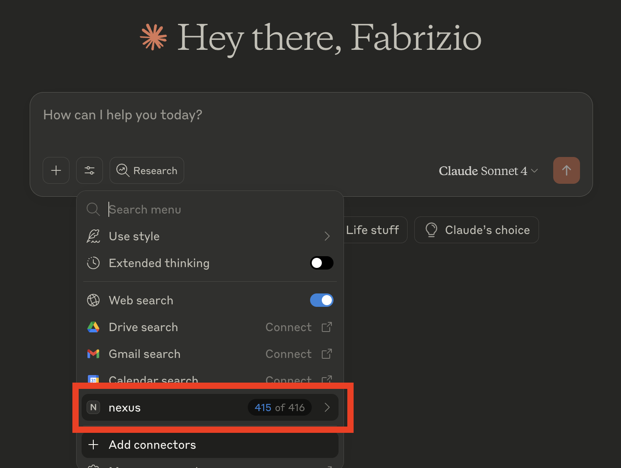621x468 pixels.
Task: Click Add connectors
Action: 152,445
